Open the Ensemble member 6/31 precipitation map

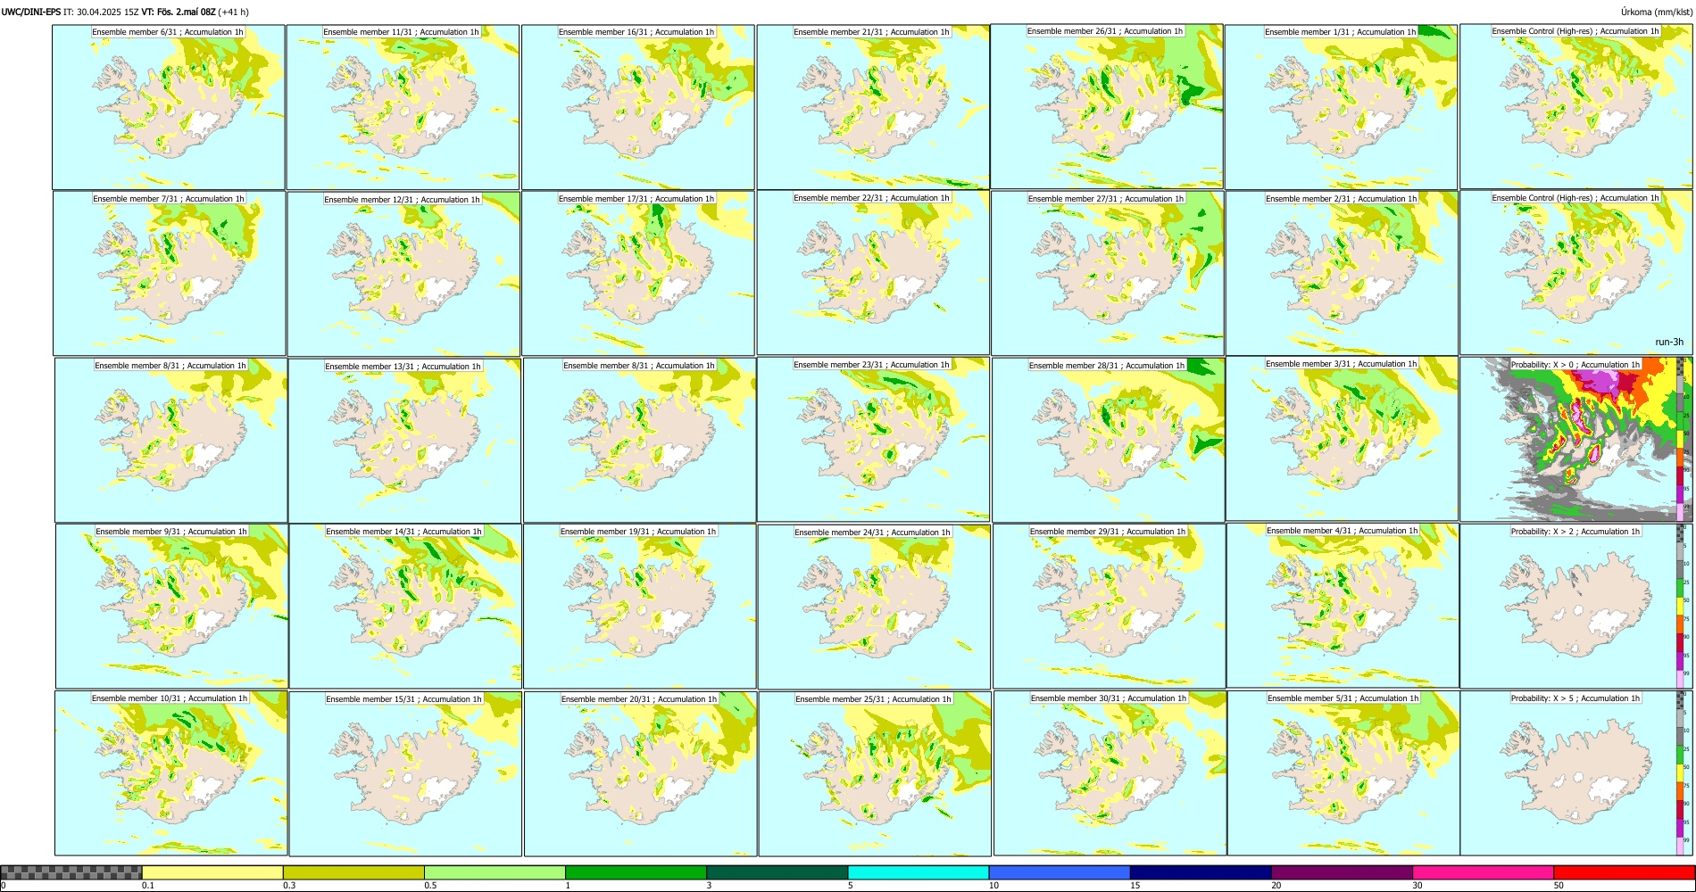click(169, 107)
